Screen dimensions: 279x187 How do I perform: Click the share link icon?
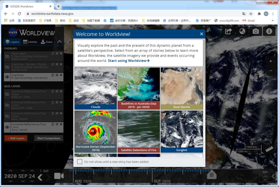228,31
